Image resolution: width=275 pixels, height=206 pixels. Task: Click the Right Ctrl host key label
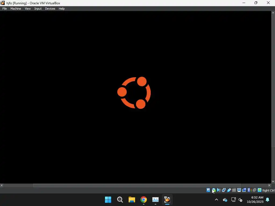tap(268, 190)
